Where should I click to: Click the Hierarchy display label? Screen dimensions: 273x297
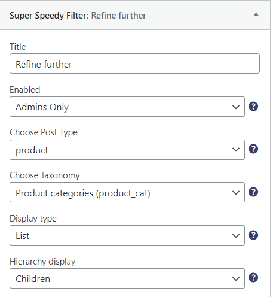pos(42,262)
